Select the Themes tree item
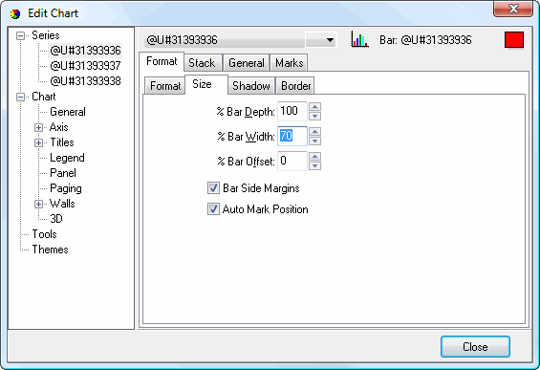The width and height of the screenshot is (540, 370). pos(50,250)
